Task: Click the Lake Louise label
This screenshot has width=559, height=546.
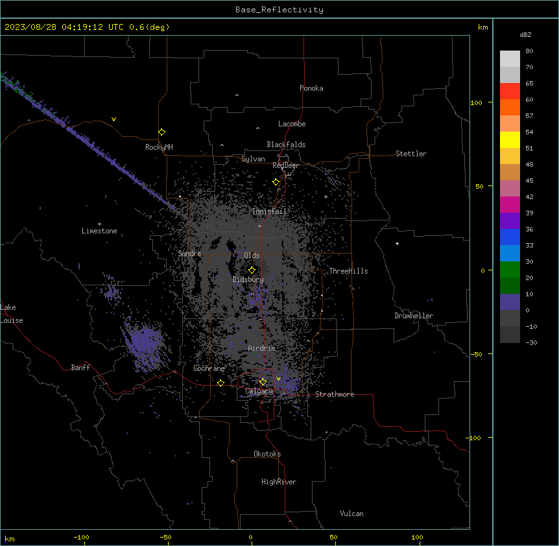Action: (12, 314)
